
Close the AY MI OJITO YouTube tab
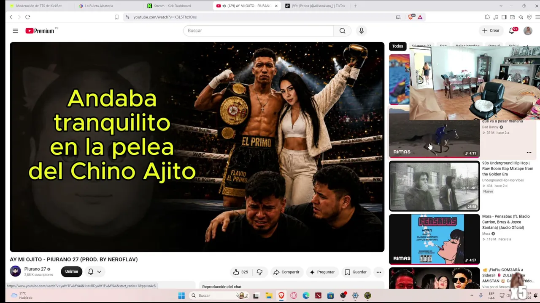coord(276,6)
